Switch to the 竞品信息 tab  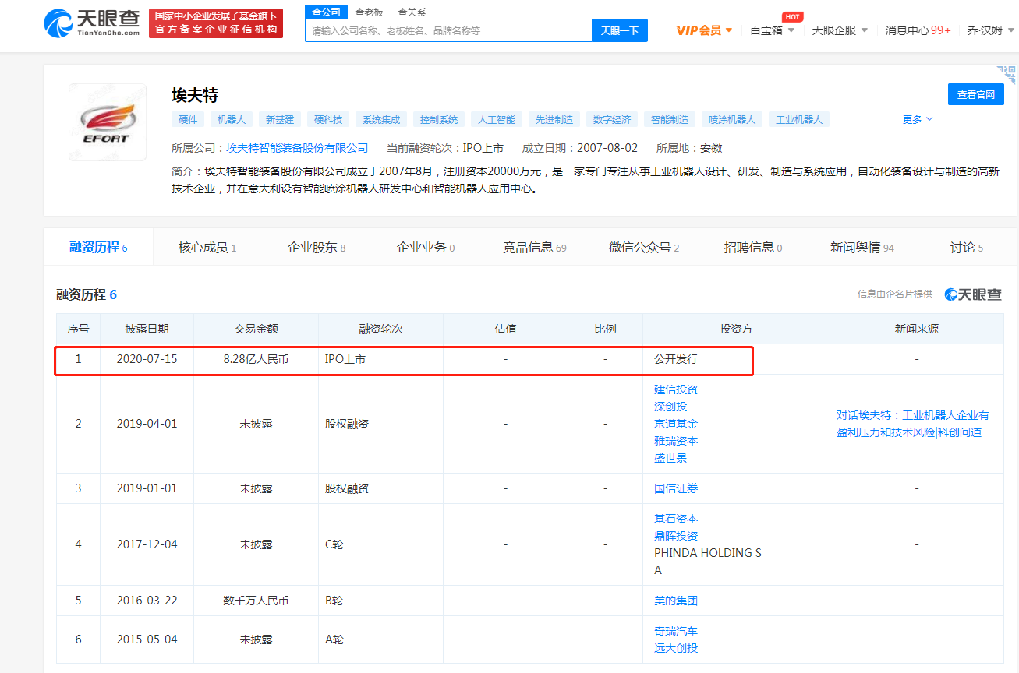tap(535, 247)
